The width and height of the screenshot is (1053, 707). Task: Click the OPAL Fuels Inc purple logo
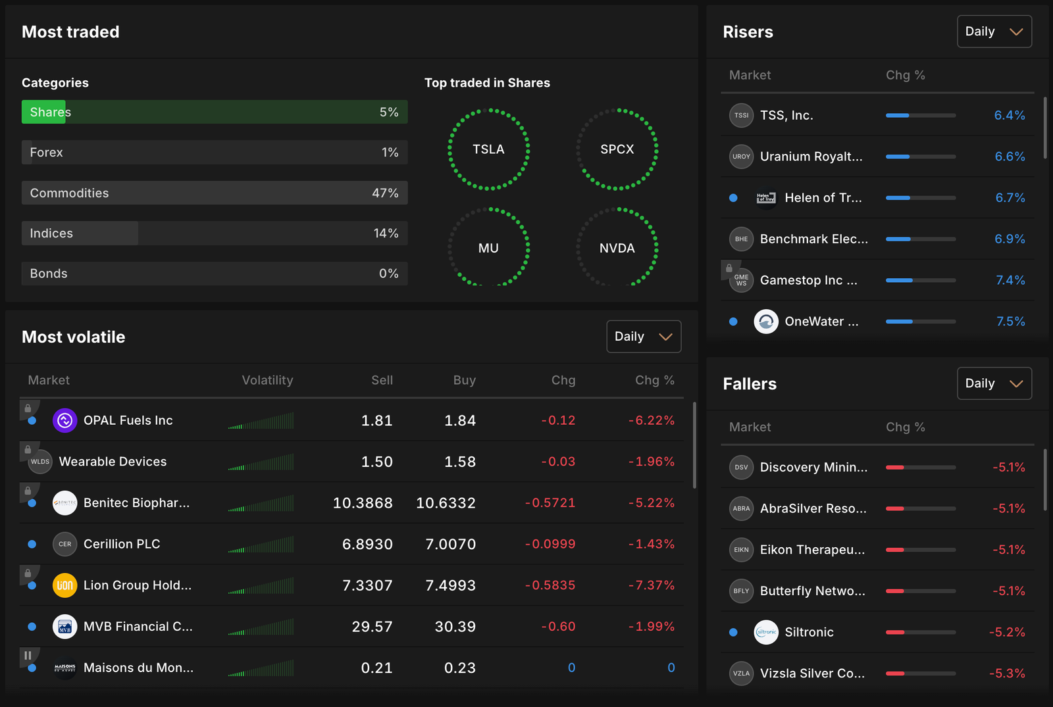(64, 420)
